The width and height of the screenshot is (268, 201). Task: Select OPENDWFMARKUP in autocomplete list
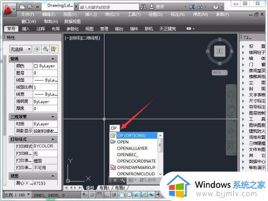click(133, 167)
